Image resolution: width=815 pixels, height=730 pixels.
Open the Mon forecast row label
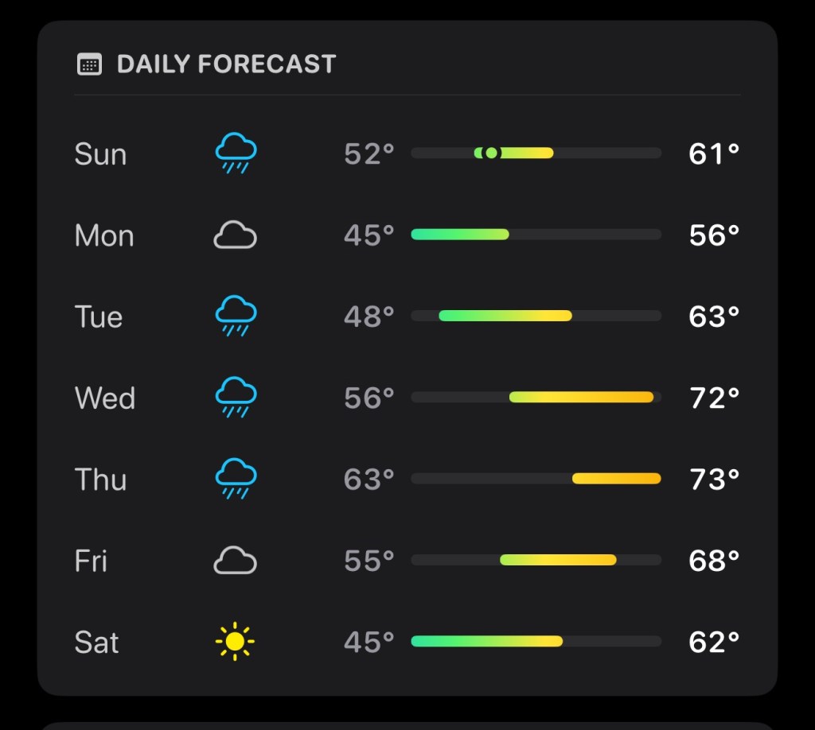point(104,235)
